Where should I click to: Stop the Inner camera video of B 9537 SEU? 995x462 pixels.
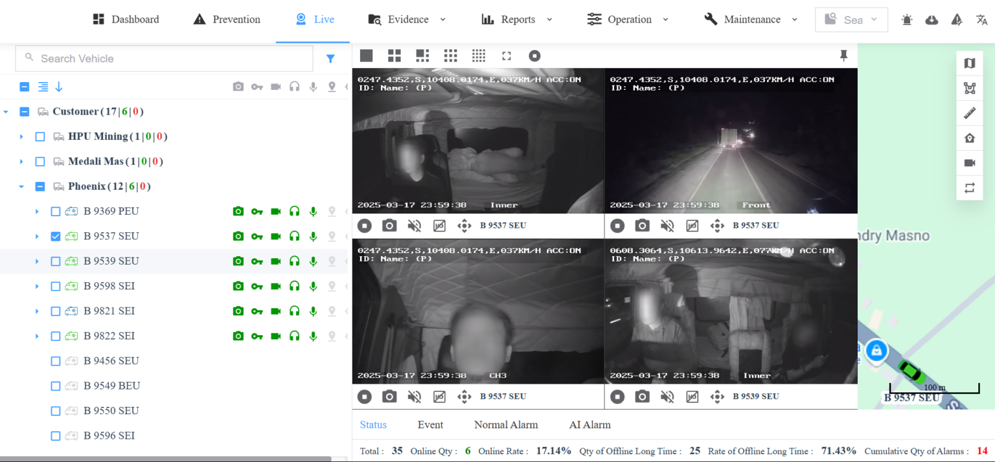click(x=365, y=225)
